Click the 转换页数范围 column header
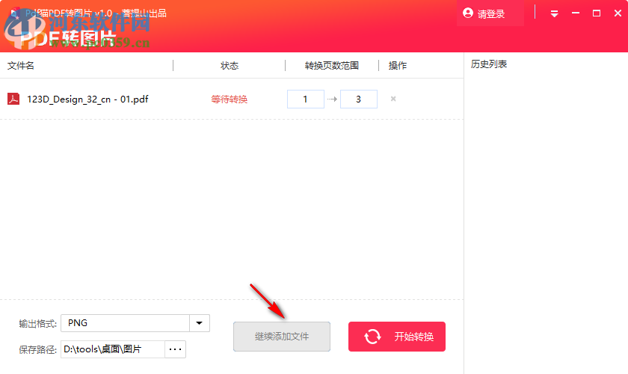628x374 pixels. coord(332,66)
